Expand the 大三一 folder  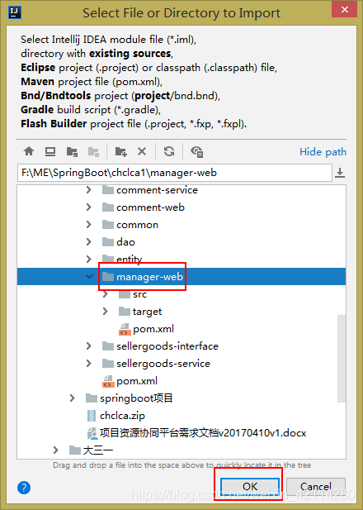pyautogui.click(x=55, y=450)
